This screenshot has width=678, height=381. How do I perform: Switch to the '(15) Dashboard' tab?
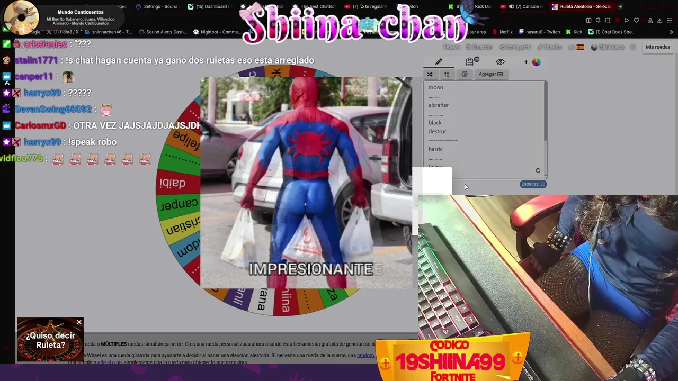(x=211, y=6)
